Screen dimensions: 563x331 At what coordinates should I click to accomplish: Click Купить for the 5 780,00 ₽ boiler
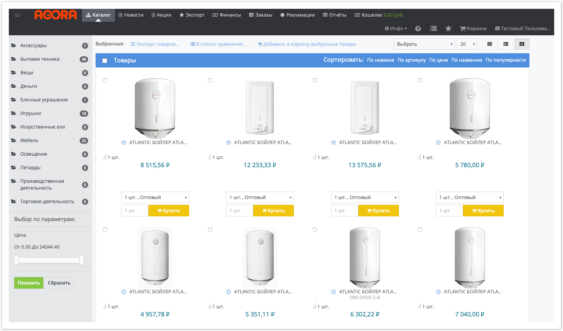click(x=483, y=211)
